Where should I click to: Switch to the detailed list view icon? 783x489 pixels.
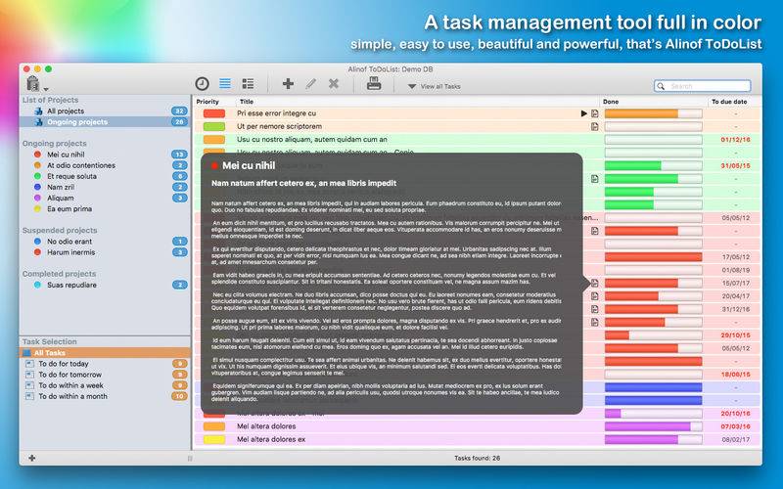point(248,83)
